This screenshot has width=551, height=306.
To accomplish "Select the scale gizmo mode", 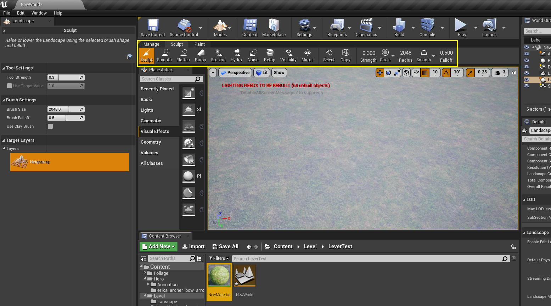I will [397, 73].
